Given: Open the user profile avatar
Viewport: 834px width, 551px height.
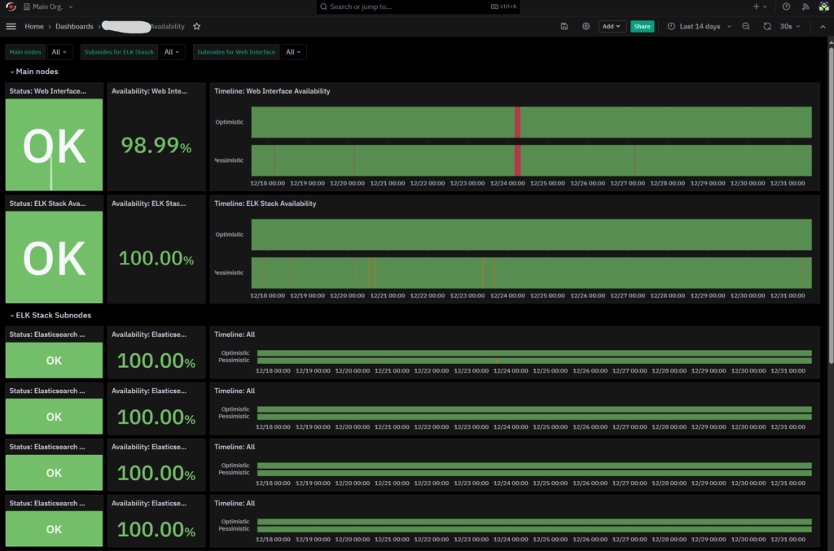Looking at the screenshot, I should point(823,7).
